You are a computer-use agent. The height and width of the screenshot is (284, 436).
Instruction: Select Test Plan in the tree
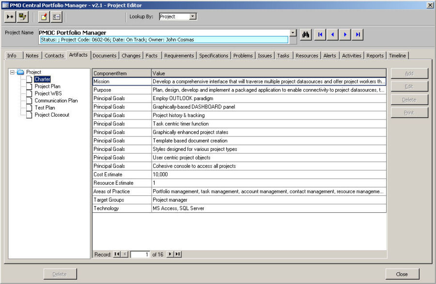click(45, 107)
